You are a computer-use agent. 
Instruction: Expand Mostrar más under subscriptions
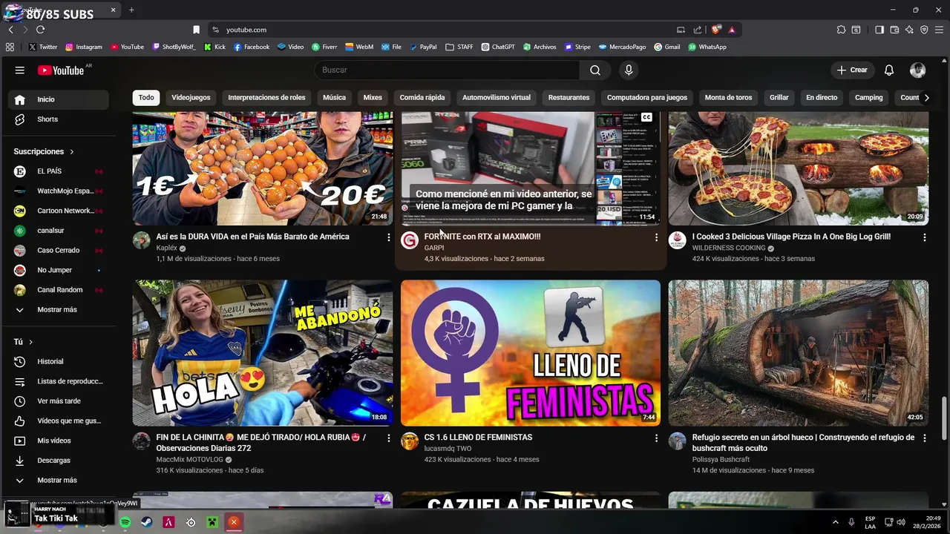coord(59,309)
